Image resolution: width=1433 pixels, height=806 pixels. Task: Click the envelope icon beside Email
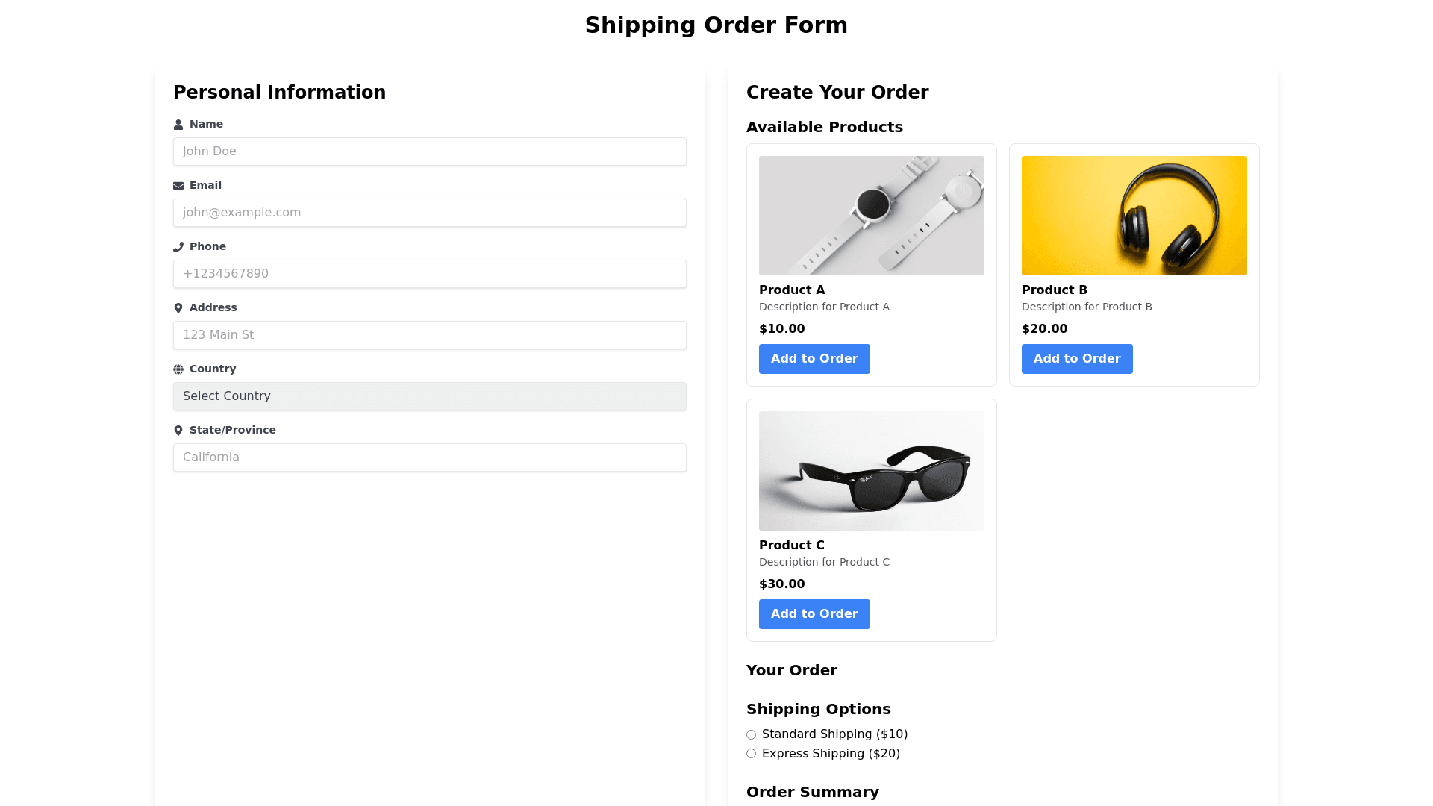(x=178, y=186)
